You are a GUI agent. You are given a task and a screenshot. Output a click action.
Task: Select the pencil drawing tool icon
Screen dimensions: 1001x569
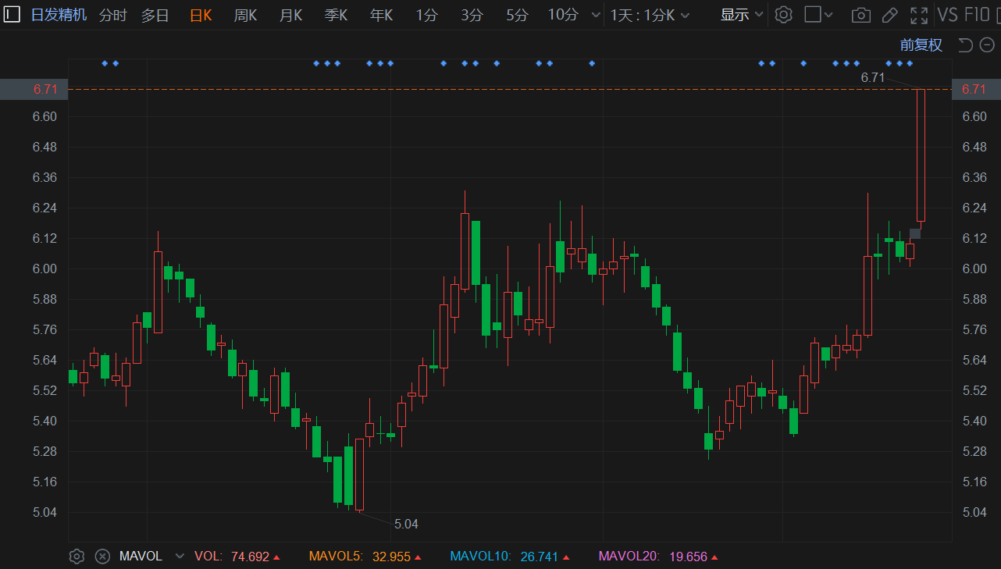tap(889, 15)
